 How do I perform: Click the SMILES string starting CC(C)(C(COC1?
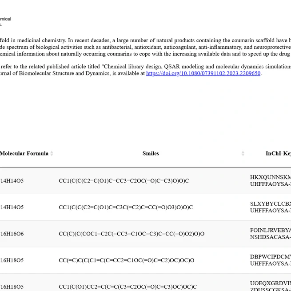click(132, 234)
